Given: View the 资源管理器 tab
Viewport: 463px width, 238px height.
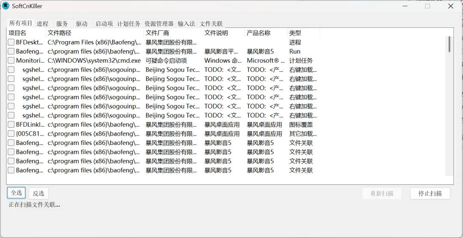Looking at the screenshot, I should [x=159, y=24].
